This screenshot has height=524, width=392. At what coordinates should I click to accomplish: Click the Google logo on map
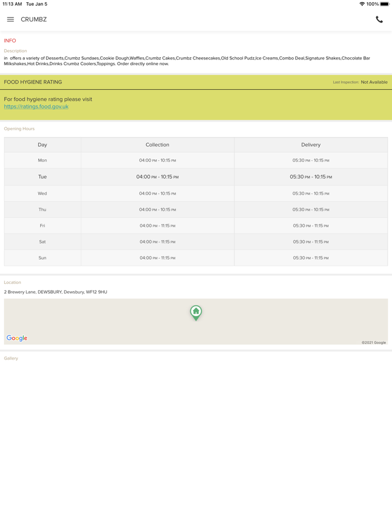17,338
